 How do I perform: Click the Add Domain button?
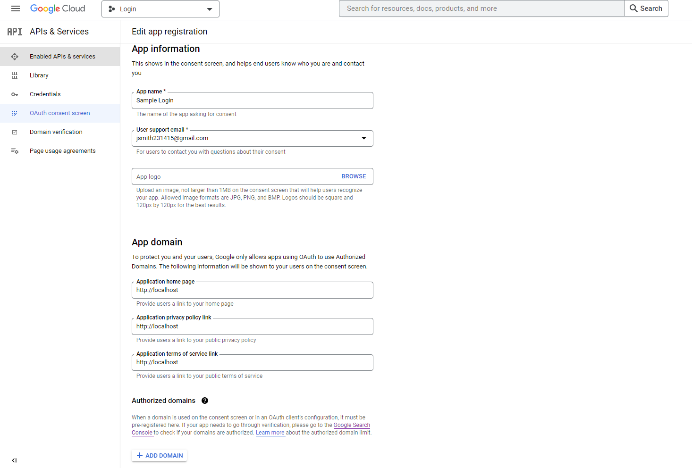(160, 455)
